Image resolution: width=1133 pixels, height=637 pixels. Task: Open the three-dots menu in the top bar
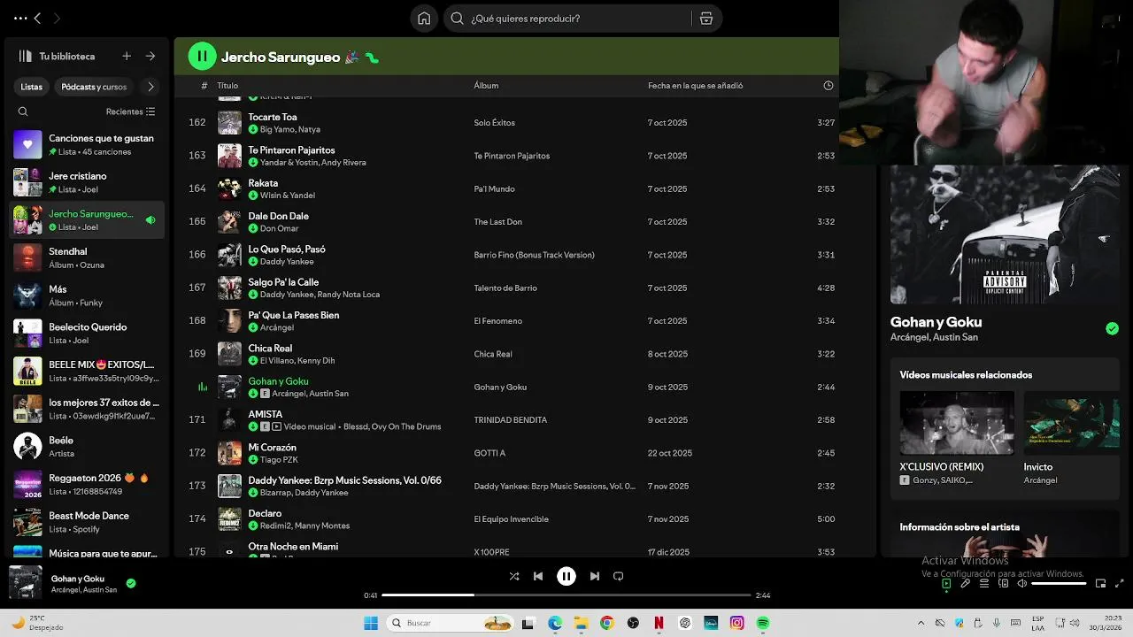coord(20,19)
